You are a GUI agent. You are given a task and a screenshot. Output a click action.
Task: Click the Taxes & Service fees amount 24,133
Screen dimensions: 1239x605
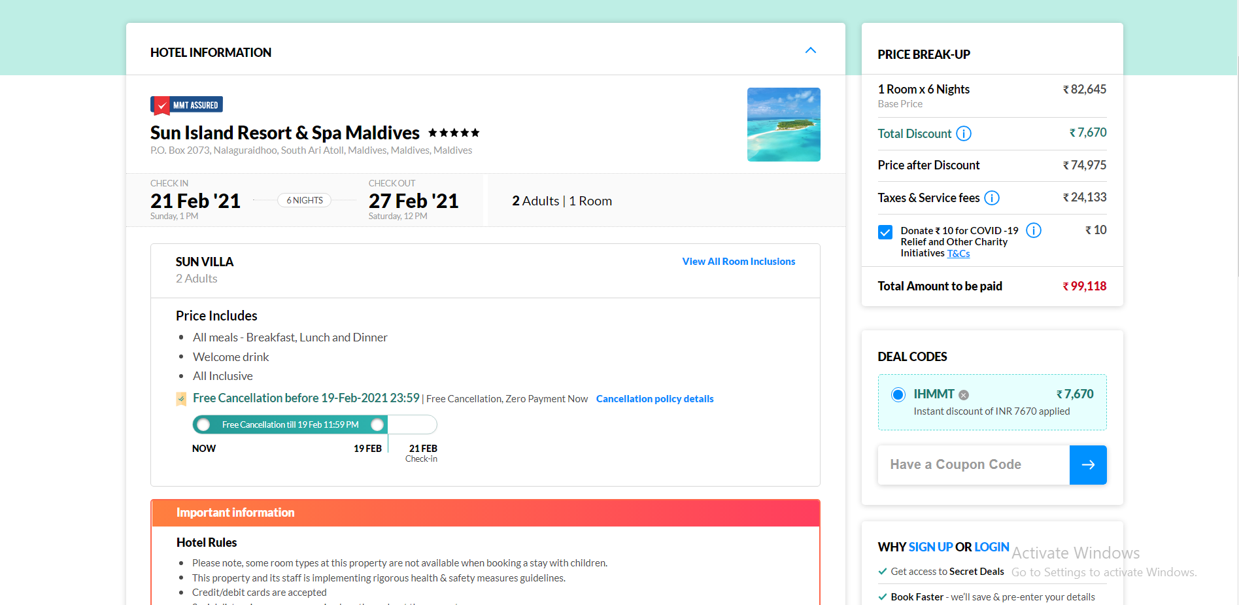[1085, 198]
